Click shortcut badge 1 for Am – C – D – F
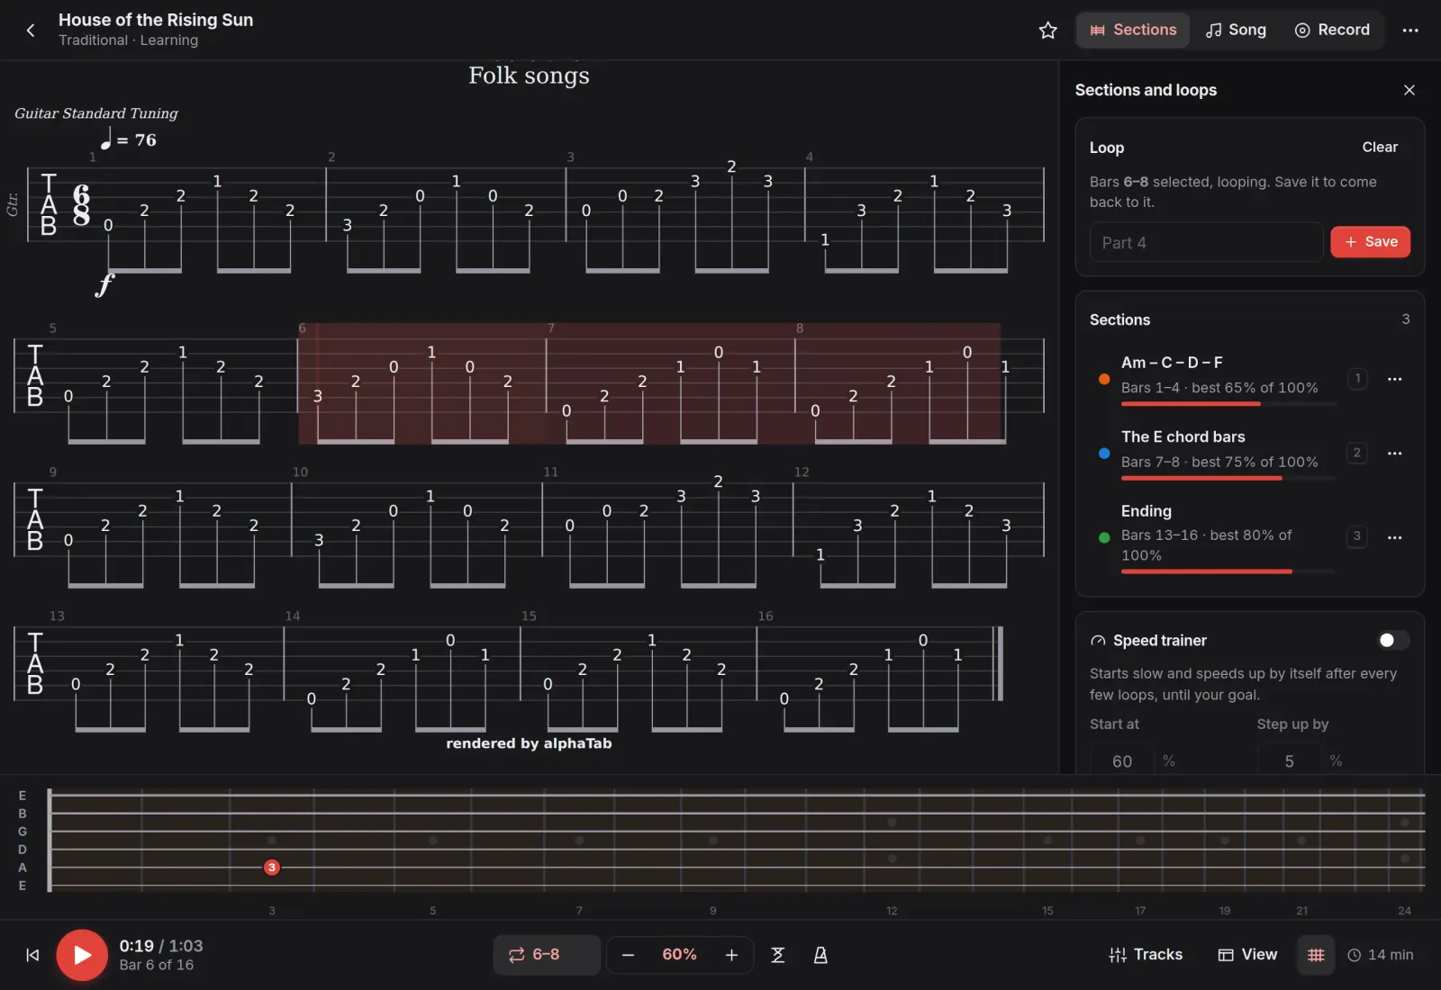This screenshot has width=1441, height=990. (1357, 379)
